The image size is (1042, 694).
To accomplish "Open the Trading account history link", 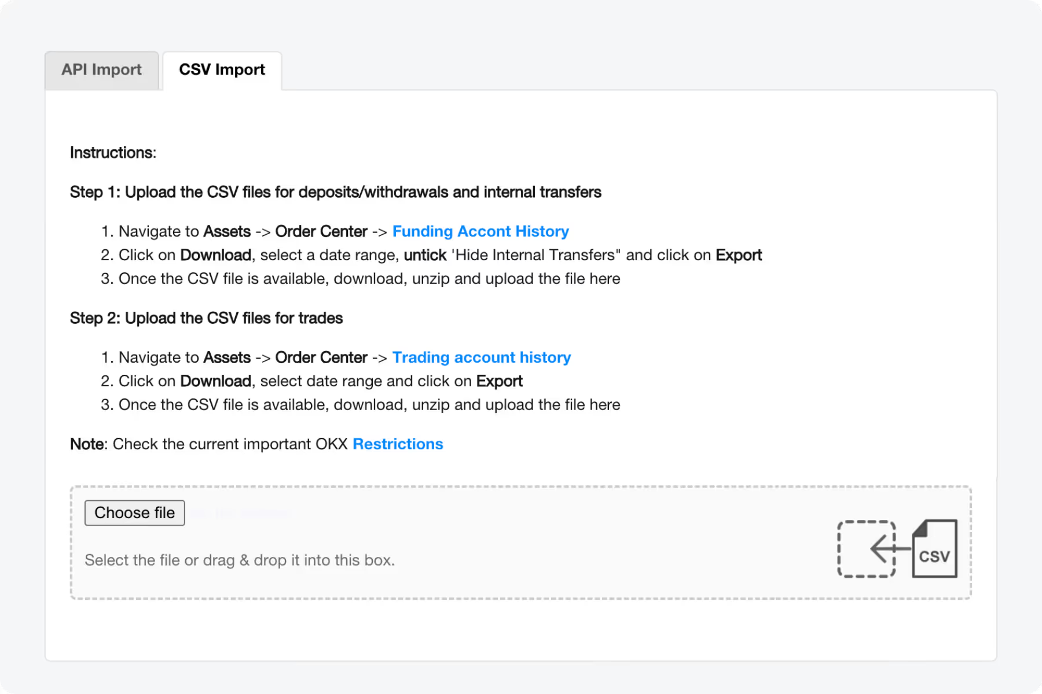I will tap(481, 357).
